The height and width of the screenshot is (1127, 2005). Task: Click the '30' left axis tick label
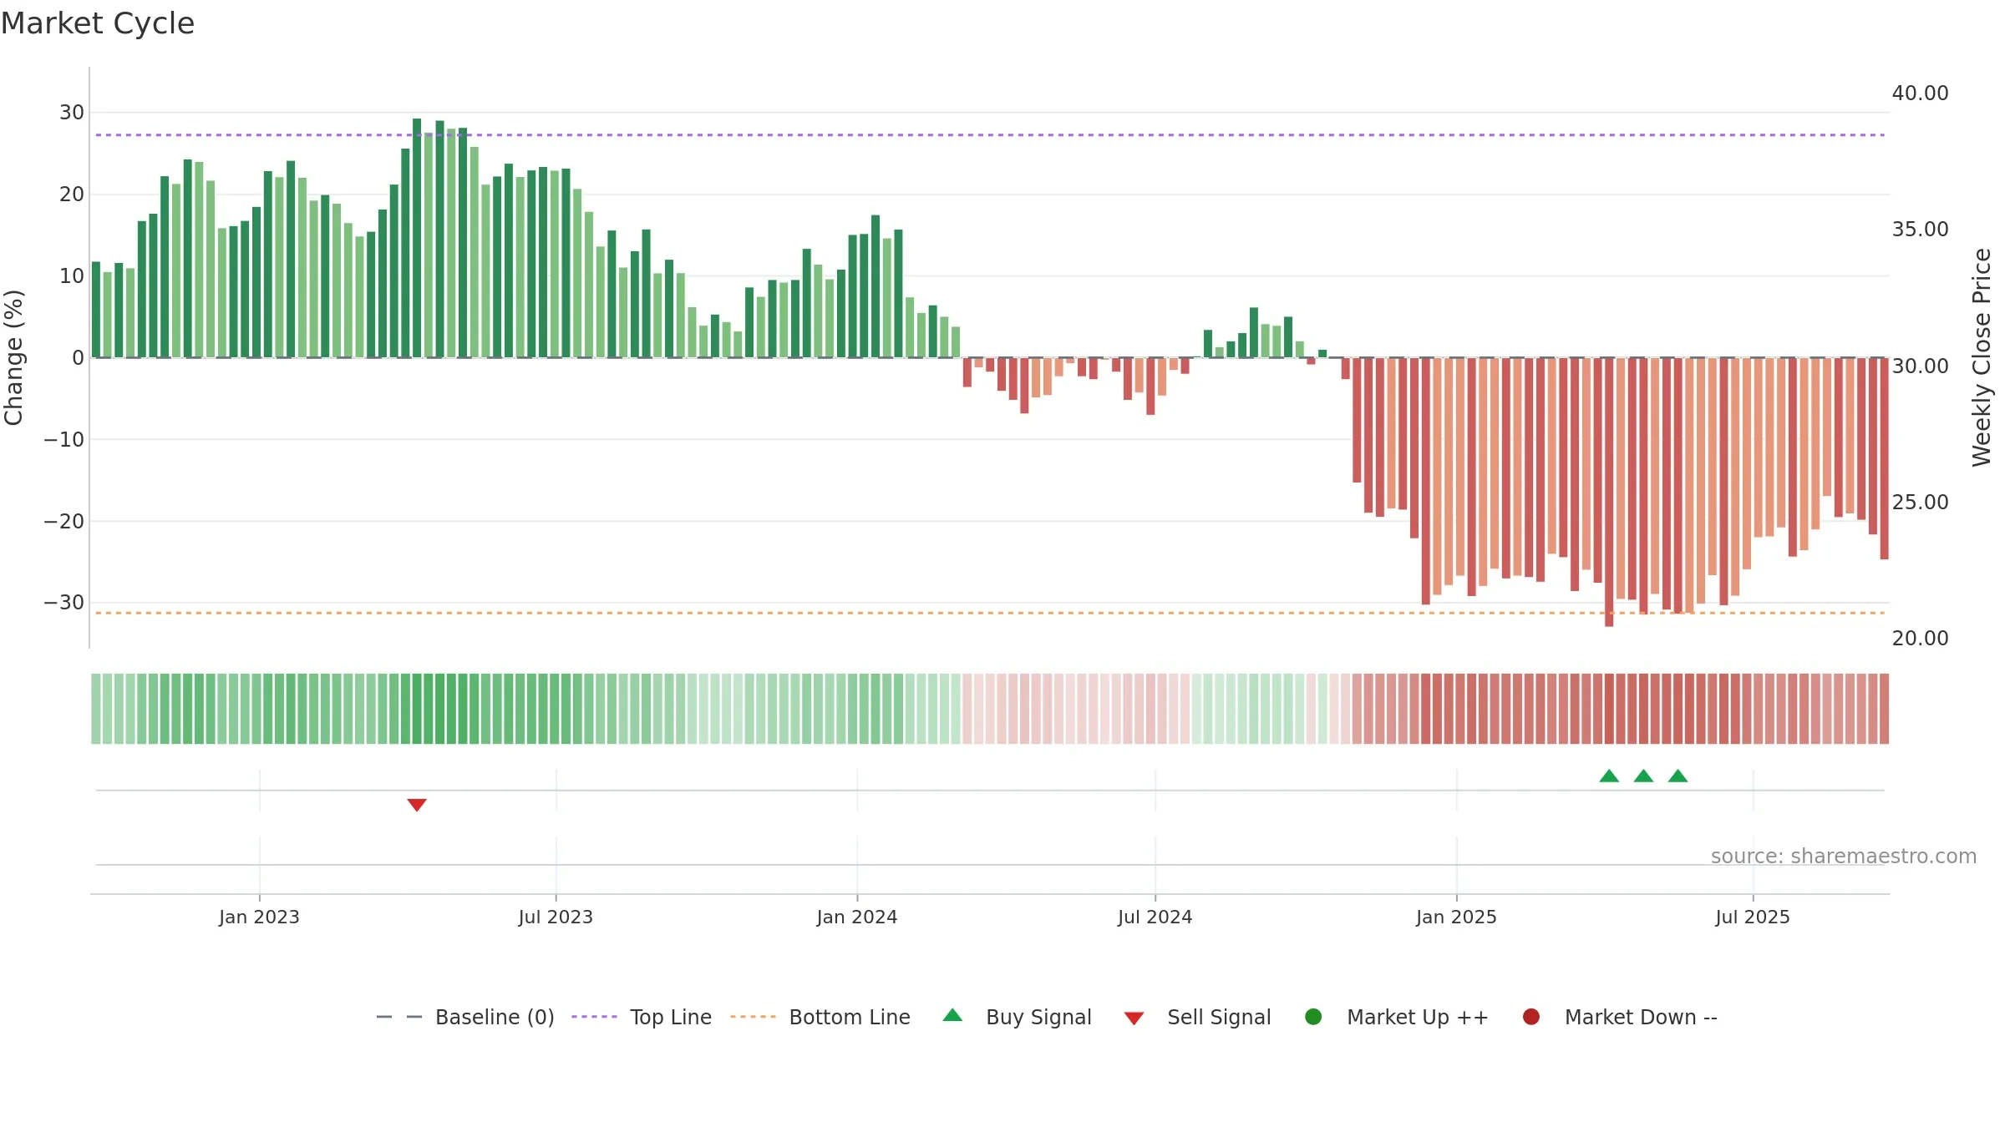72,113
